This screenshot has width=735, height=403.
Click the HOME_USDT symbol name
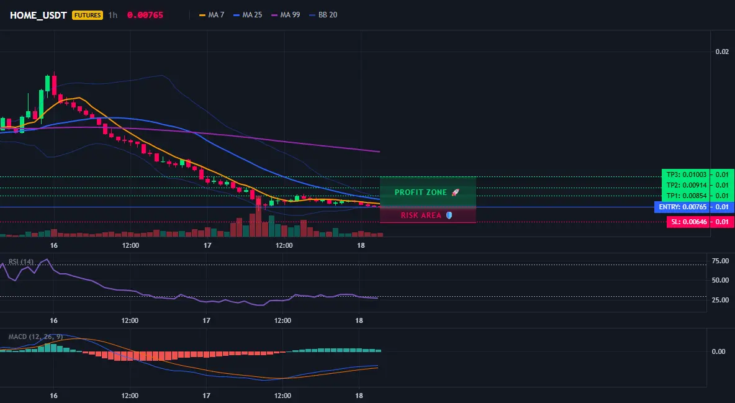pyautogui.click(x=38, y=15)
